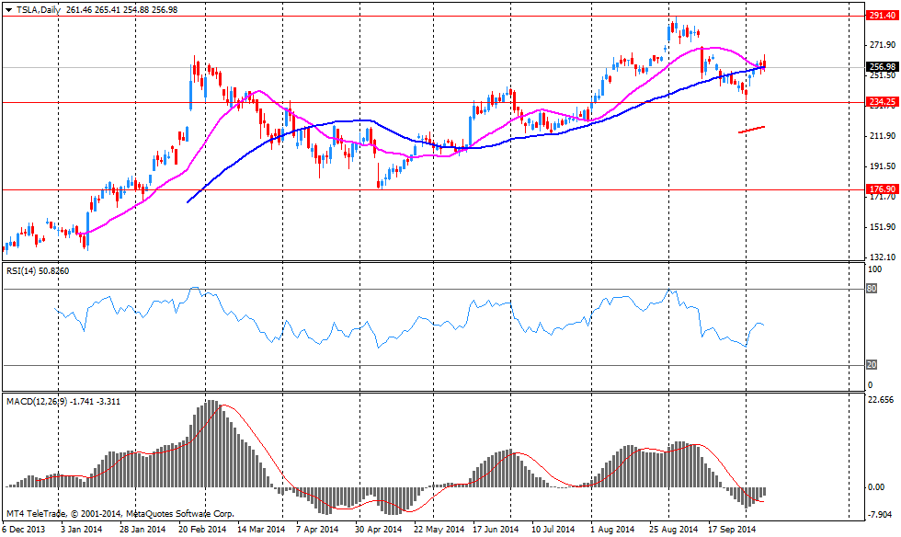Select the 14 Mar 2014 date label
The height and width of the screenshot is (537, 901).
pos(261,529)
